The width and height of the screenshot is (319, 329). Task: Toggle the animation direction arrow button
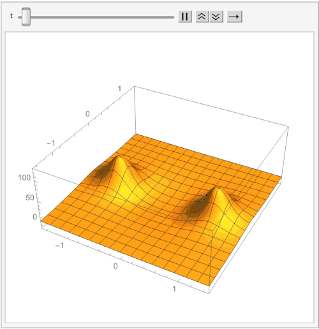click(x=235, y=17)
